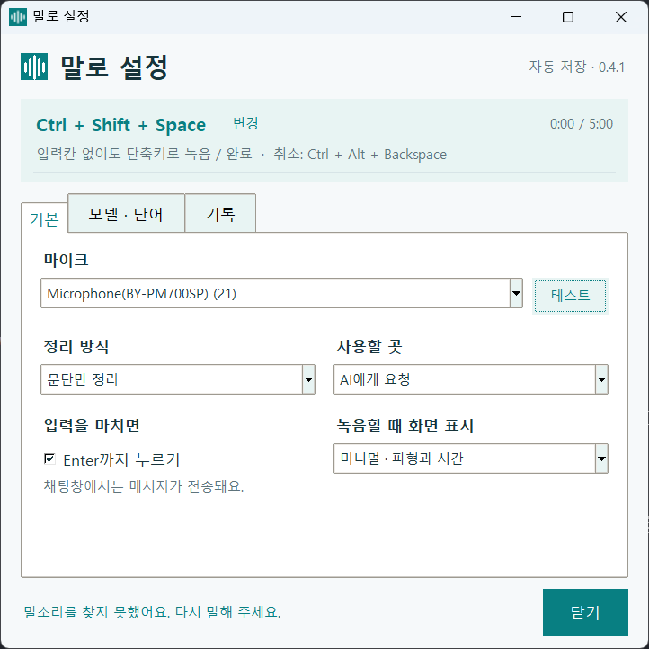Viewport: 649px width, 649px height.
Task: Switch to the 기본 tab
Action: [x=44, y=219]
